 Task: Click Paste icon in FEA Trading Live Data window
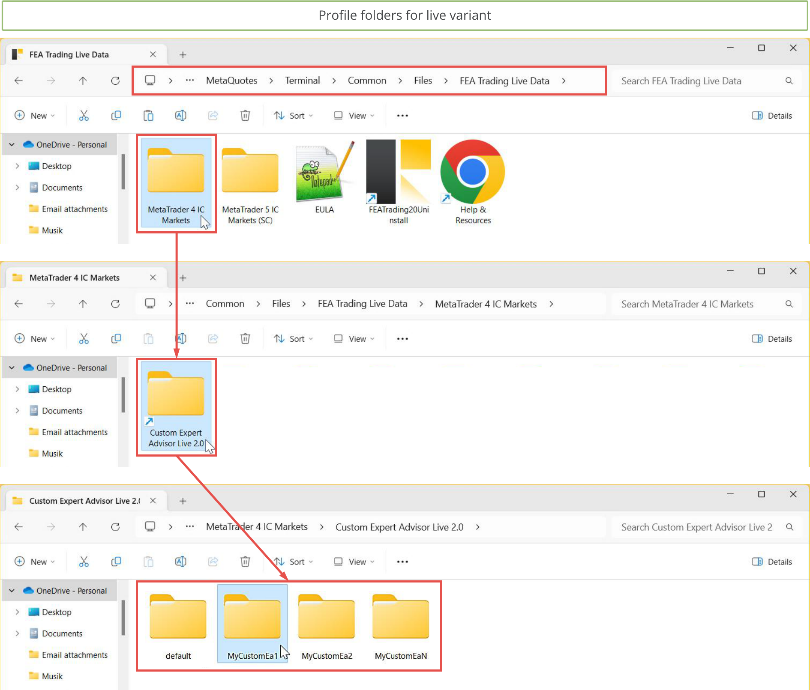(x=148, y=116)
